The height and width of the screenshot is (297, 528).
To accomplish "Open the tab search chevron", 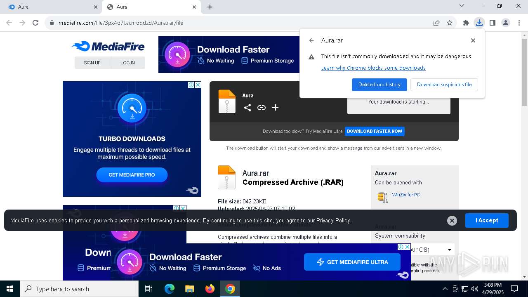I will tap(462, 6).
